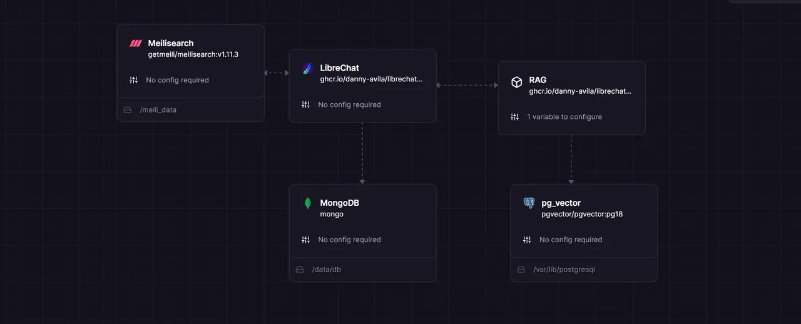
Task: Click the volume disk icon beside /data/db
Action: click(300, 270)
